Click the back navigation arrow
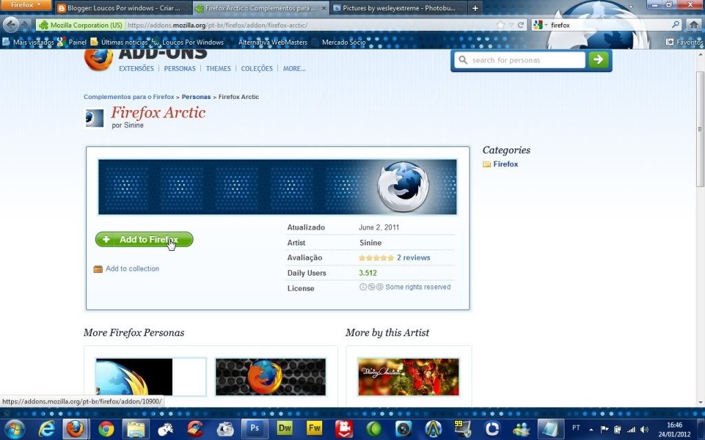Viewport: 705px width, 440px height. pos(10,25)
